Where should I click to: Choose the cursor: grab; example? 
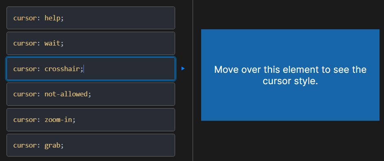coord(91,145)
